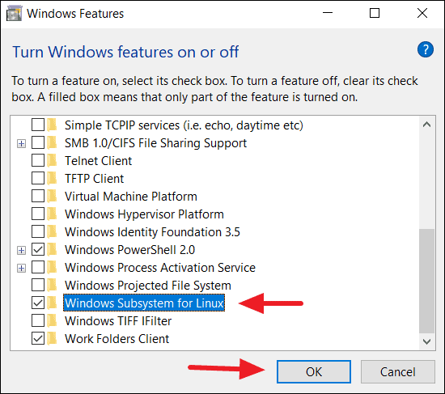445x394 pixels.
Task: Uncheck the Work Folders Client checkbox
Action: 38,338
